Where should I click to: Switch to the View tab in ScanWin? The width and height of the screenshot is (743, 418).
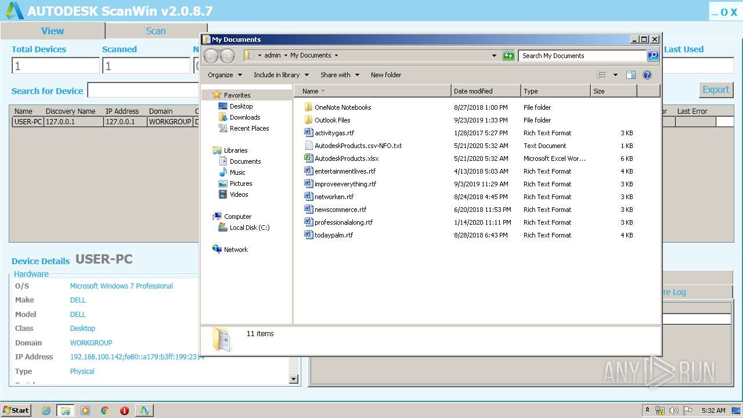[53, 31]
